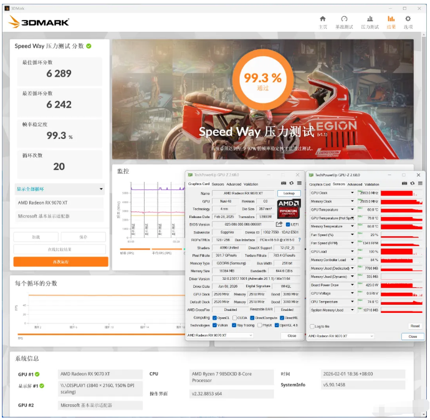Click the Lookup button in GPU-Z
Screen dimensions: 430x420
click(x=288, y=194)
